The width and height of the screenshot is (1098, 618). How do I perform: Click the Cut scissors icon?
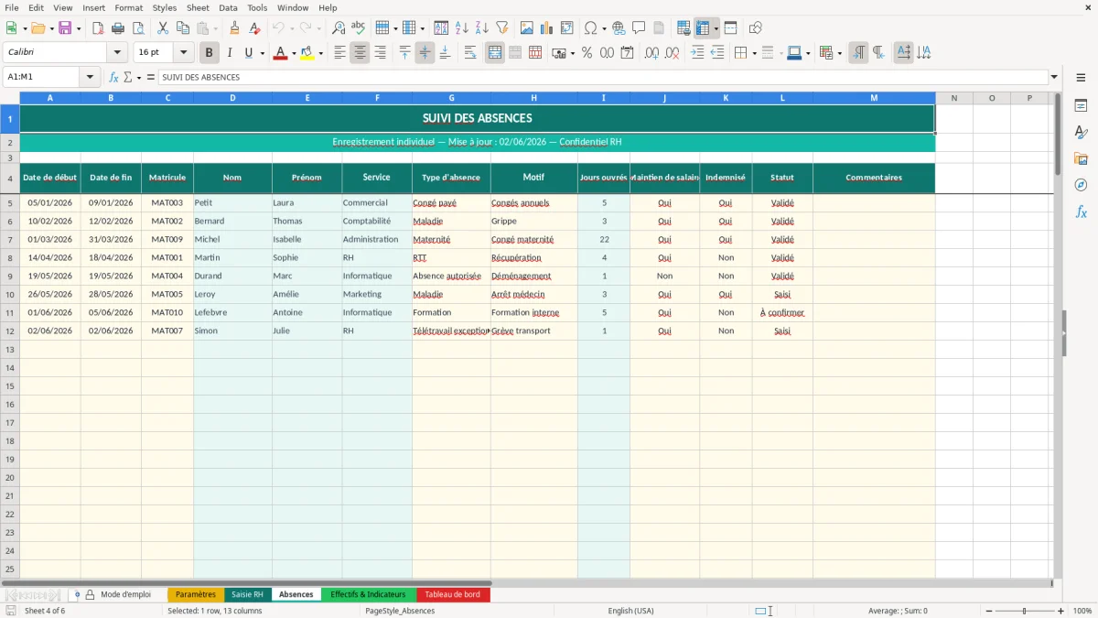162,28
